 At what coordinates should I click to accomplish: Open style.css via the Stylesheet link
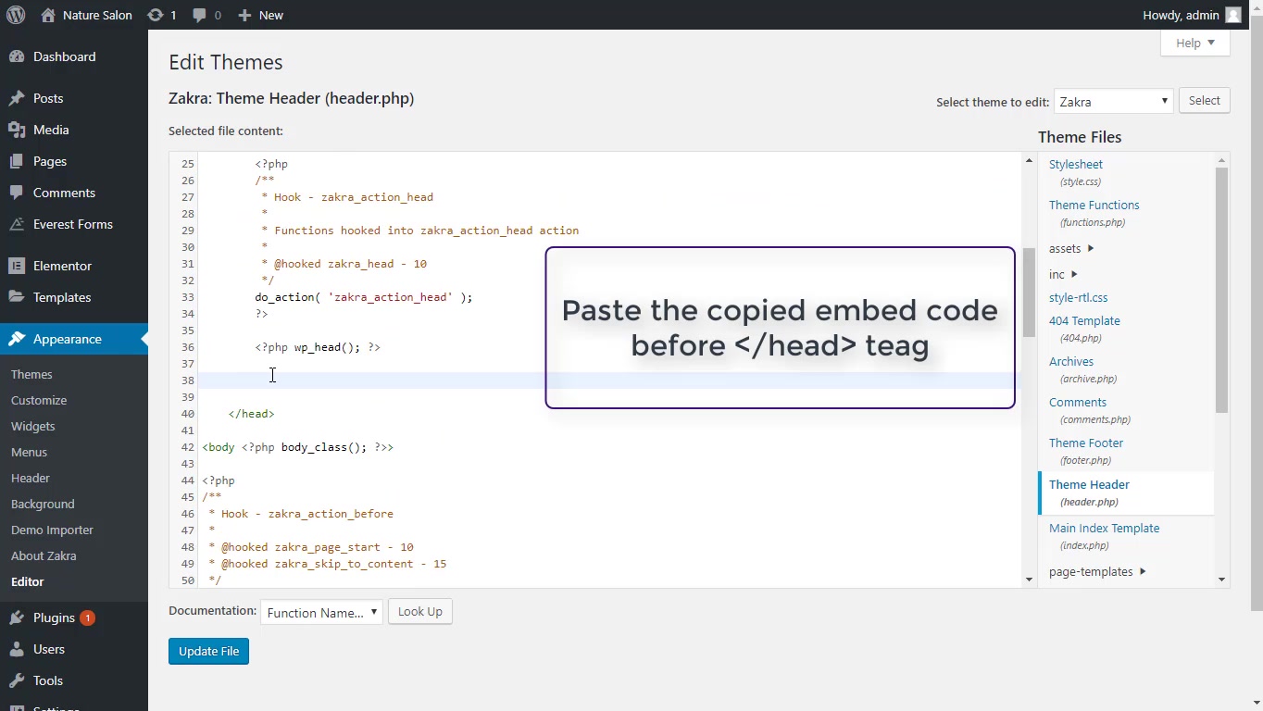1075,164
